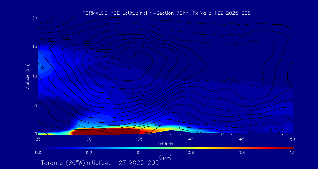318x169 pixels.
Task: Click the colorbar tick label 0.2
Action: tap(89, 153)
